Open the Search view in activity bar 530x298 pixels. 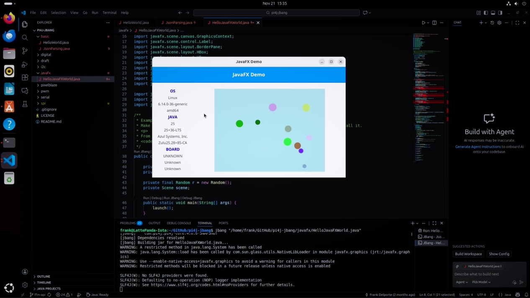[25, 38]
